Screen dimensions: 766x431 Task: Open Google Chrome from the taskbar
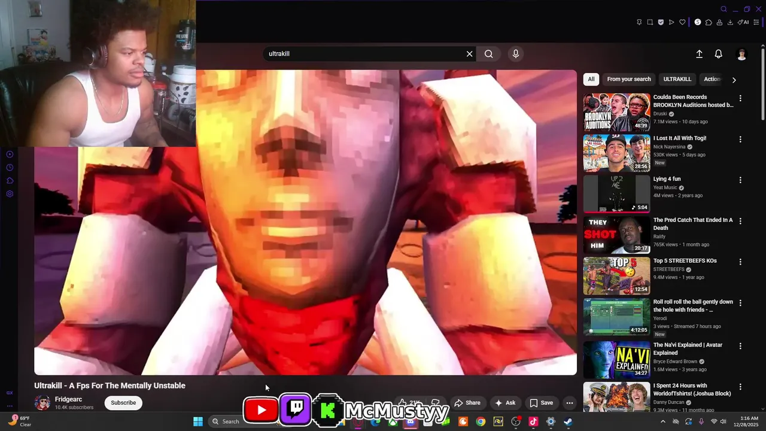481,421
